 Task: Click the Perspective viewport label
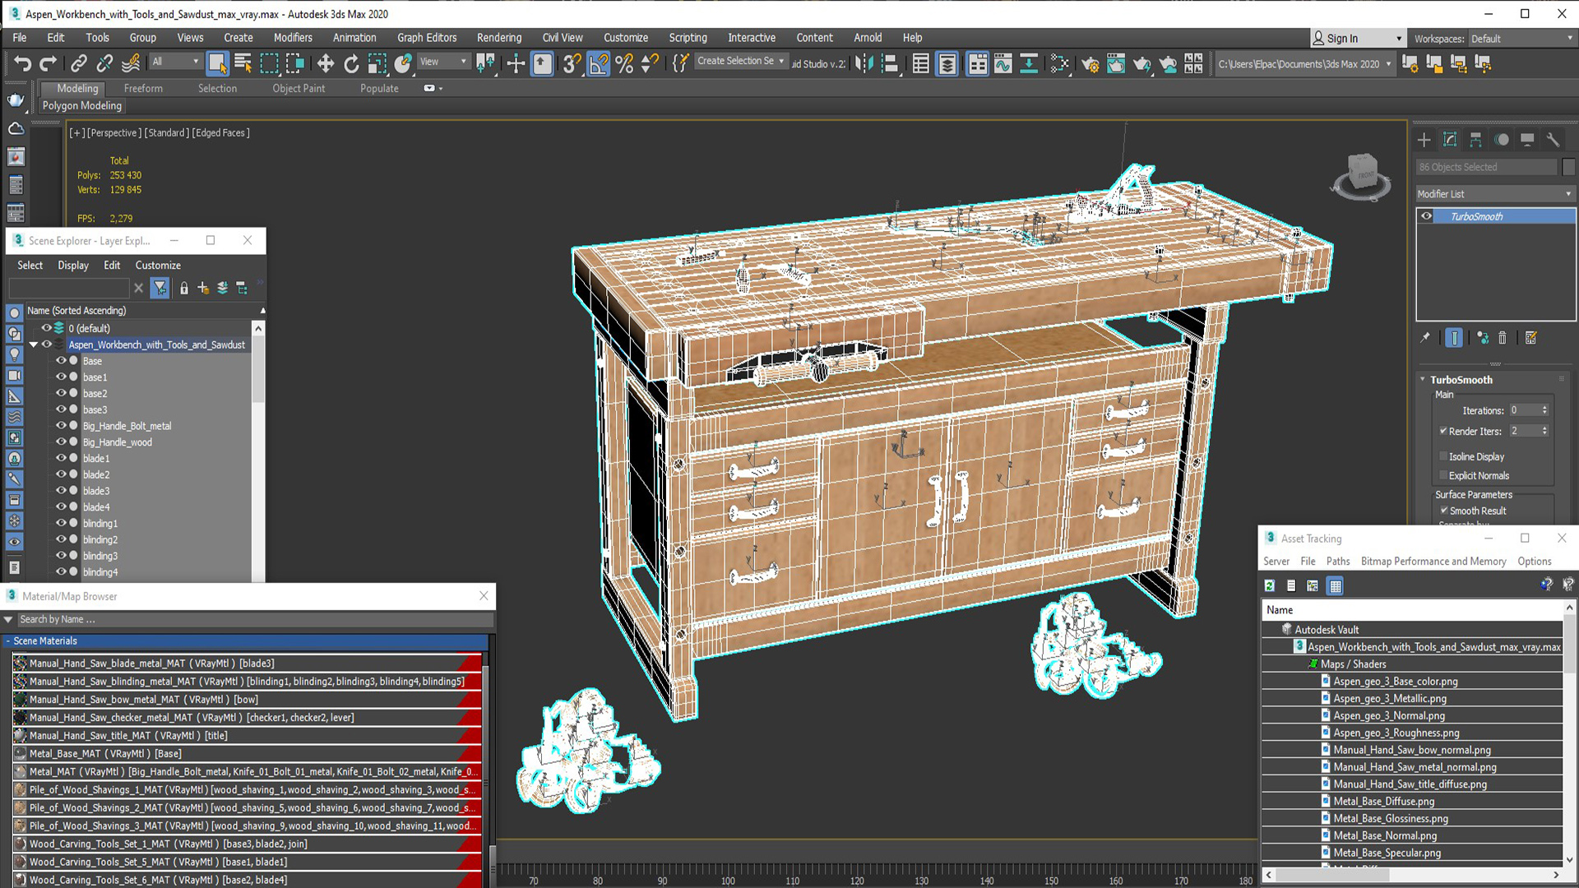click(x=114, y=132)
